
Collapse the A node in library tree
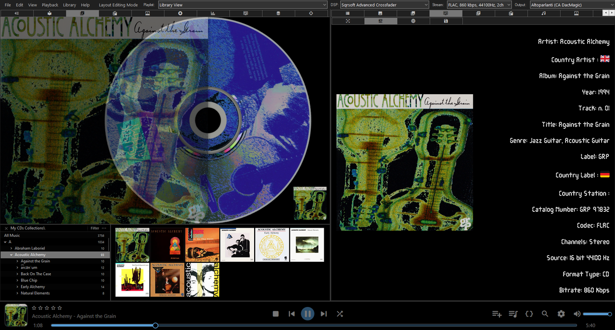(5, 242)
